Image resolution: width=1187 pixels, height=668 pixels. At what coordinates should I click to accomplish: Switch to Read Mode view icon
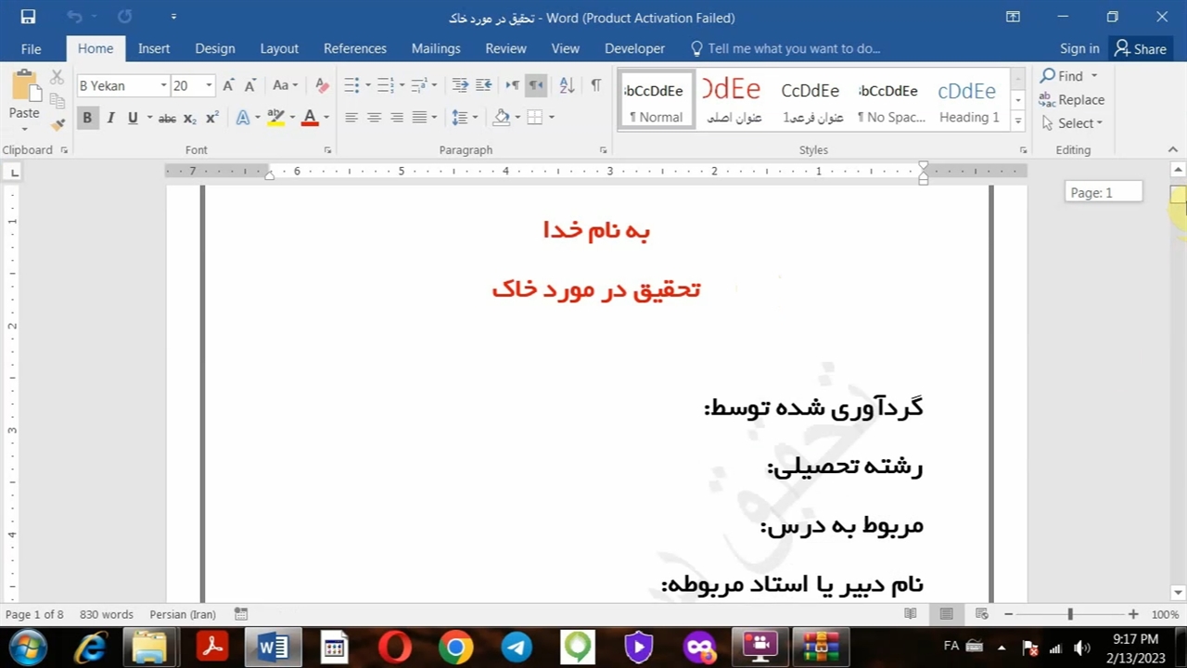pos(911,614)
